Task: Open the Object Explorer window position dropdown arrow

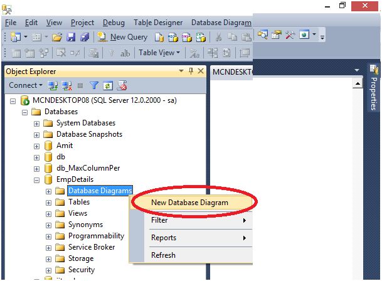Action: click(181, 71)
